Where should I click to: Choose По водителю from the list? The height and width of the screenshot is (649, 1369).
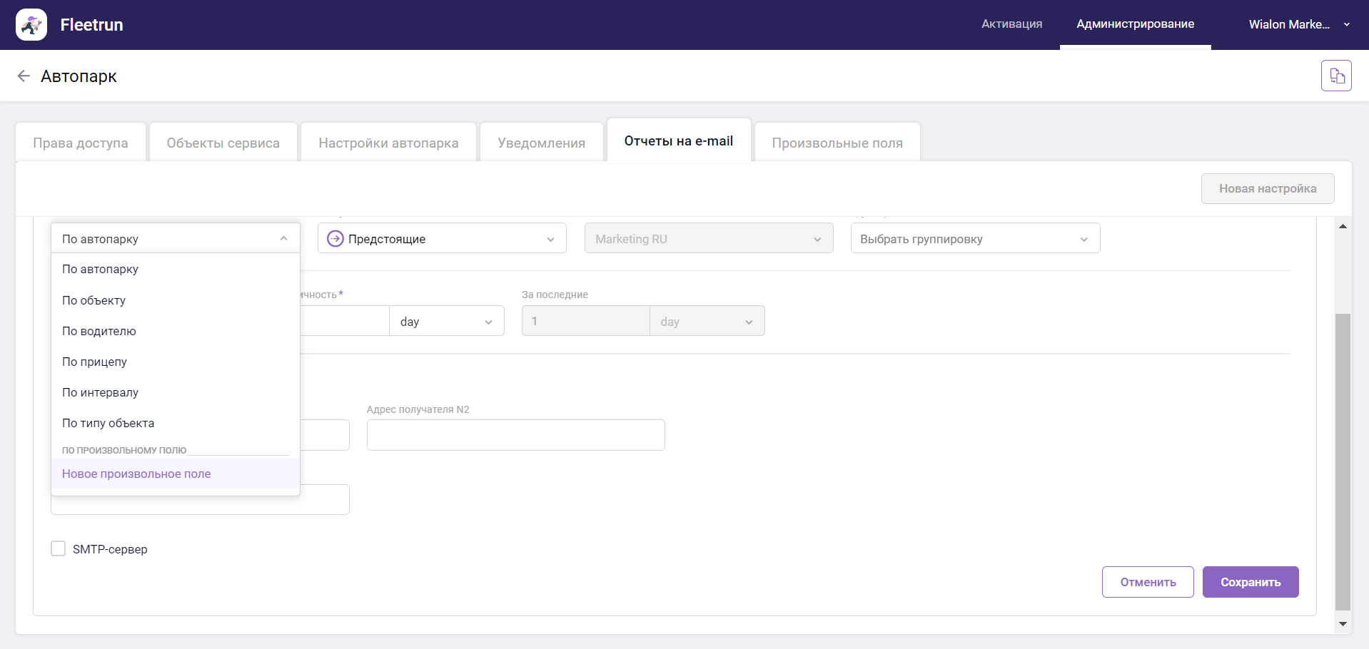99,331
